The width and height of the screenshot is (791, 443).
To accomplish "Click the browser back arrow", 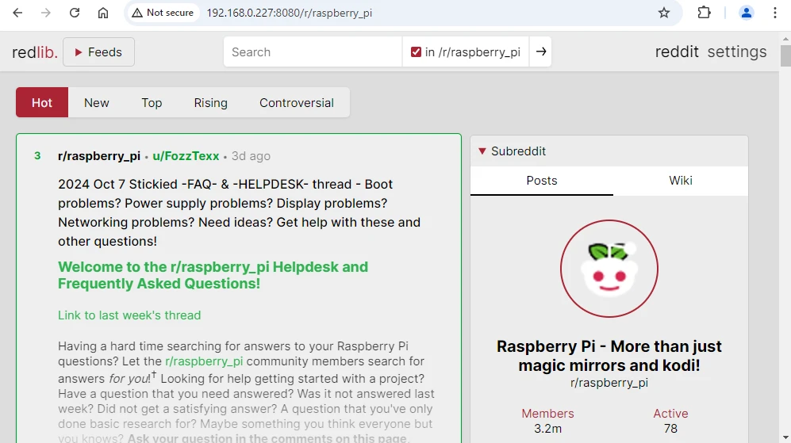I will [x=17, y=13].
